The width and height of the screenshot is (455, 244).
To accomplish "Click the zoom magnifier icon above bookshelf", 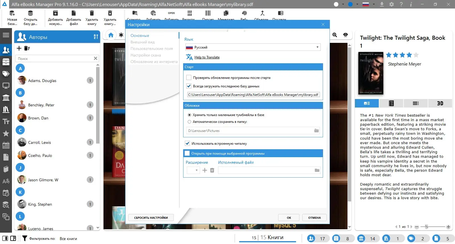I will [335, 35].
